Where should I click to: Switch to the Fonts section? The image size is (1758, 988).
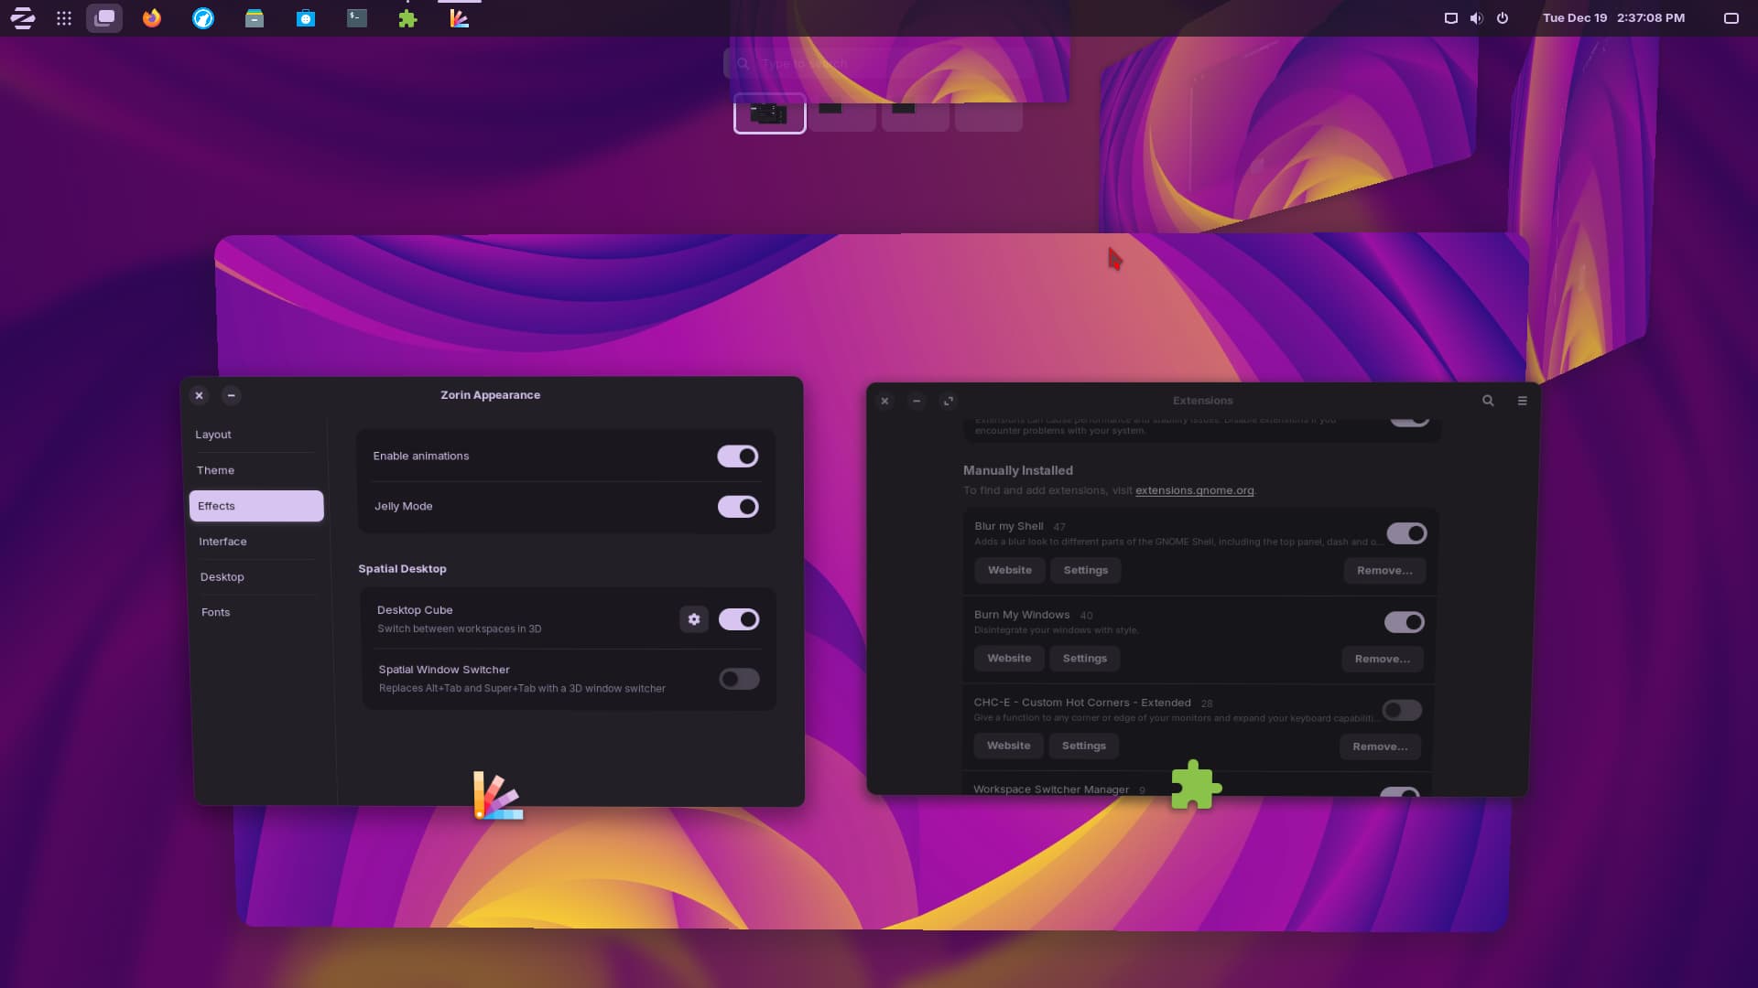point(216,612)
